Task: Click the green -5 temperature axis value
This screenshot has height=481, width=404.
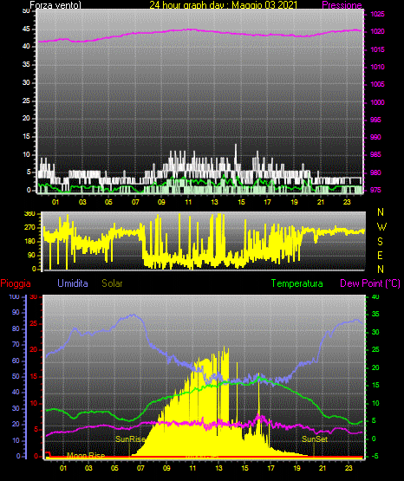Action: click(x=375, y=457)
